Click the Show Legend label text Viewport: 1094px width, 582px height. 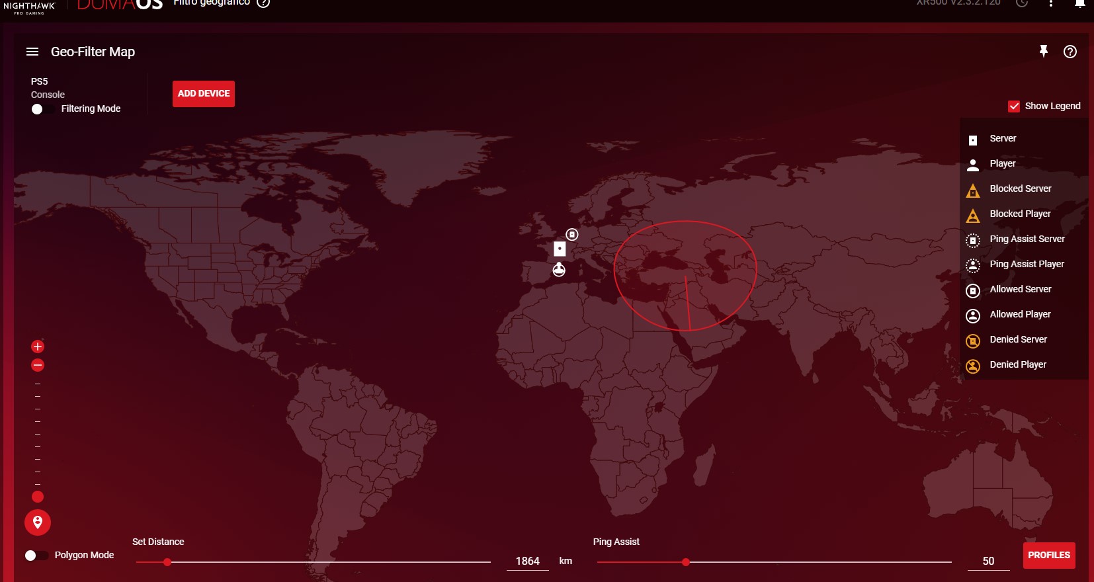[1053, 106]
